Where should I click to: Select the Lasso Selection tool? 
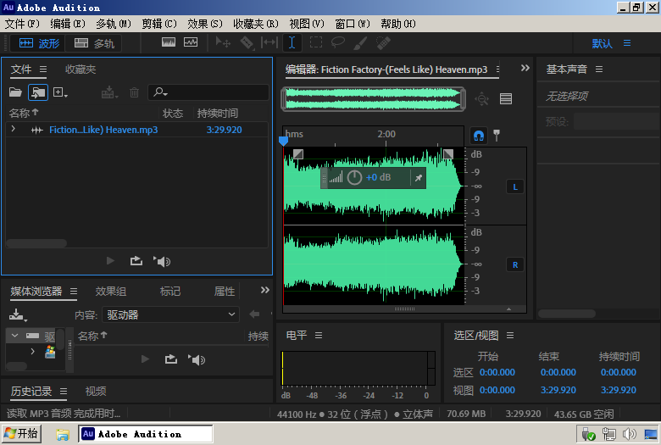click(x=338, y=42)
